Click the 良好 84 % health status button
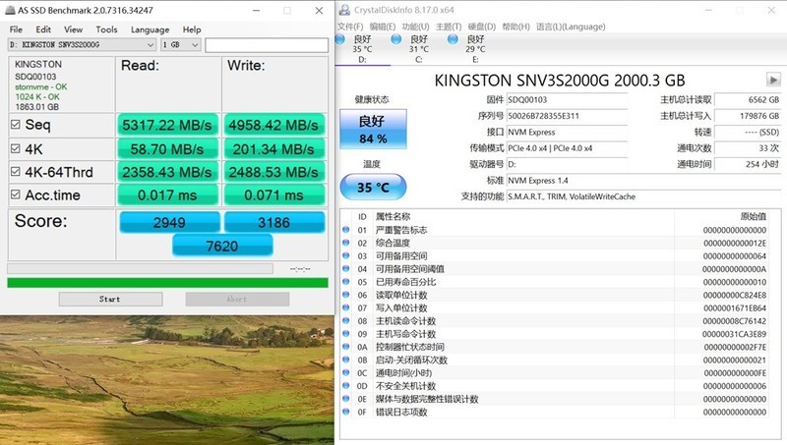This screenshot has width=787, height=445. pyautogui.click(x=373, y=130)
